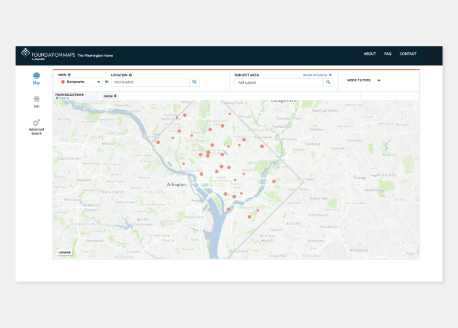Click the subject area search magnifier icon
This screenshot has height=328, width=458.
pos(328,82)
